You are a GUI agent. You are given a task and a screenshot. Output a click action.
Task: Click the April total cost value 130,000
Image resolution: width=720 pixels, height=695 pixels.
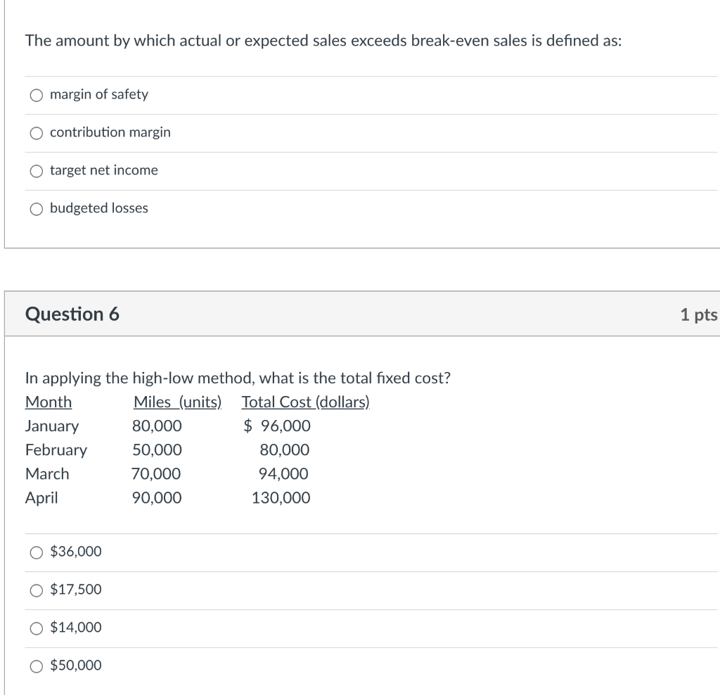(x=281, y=497)
